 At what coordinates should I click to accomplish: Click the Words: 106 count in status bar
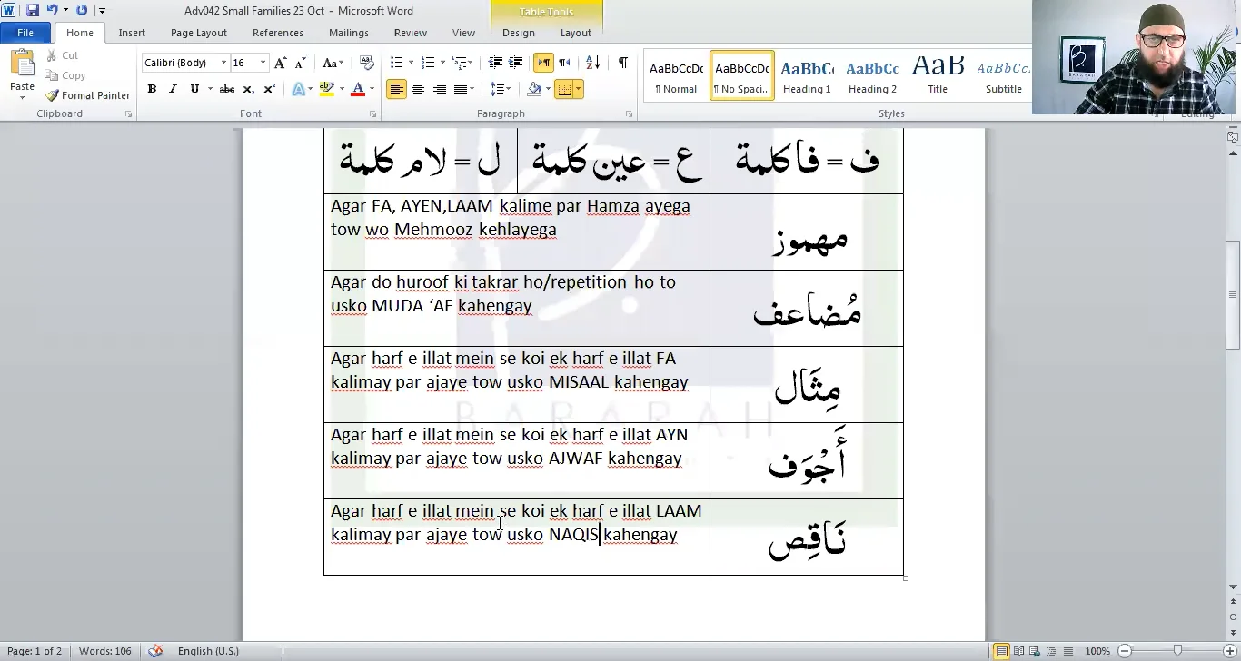104,651
